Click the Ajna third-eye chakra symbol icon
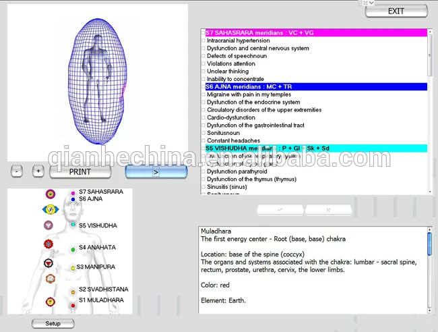Viewport: 438px width, 332px height. [51, 209]
